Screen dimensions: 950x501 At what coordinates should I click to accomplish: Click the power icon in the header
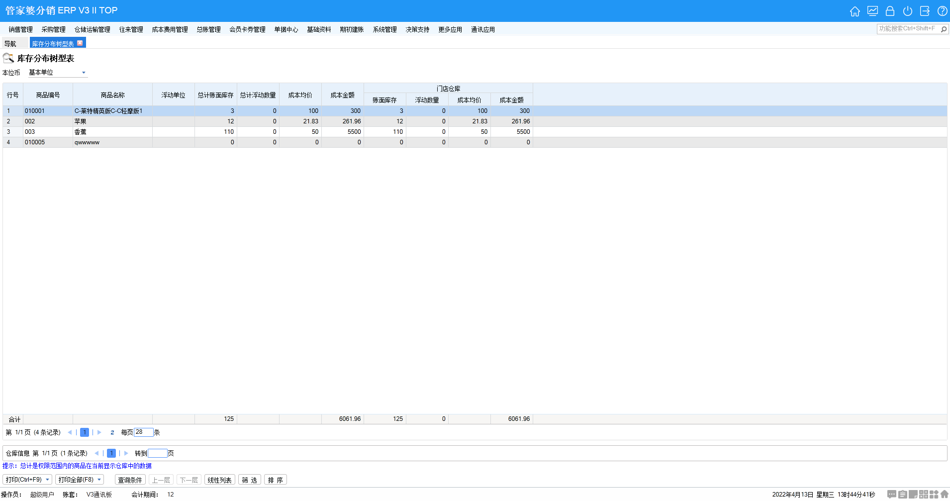tap(908, 11)
